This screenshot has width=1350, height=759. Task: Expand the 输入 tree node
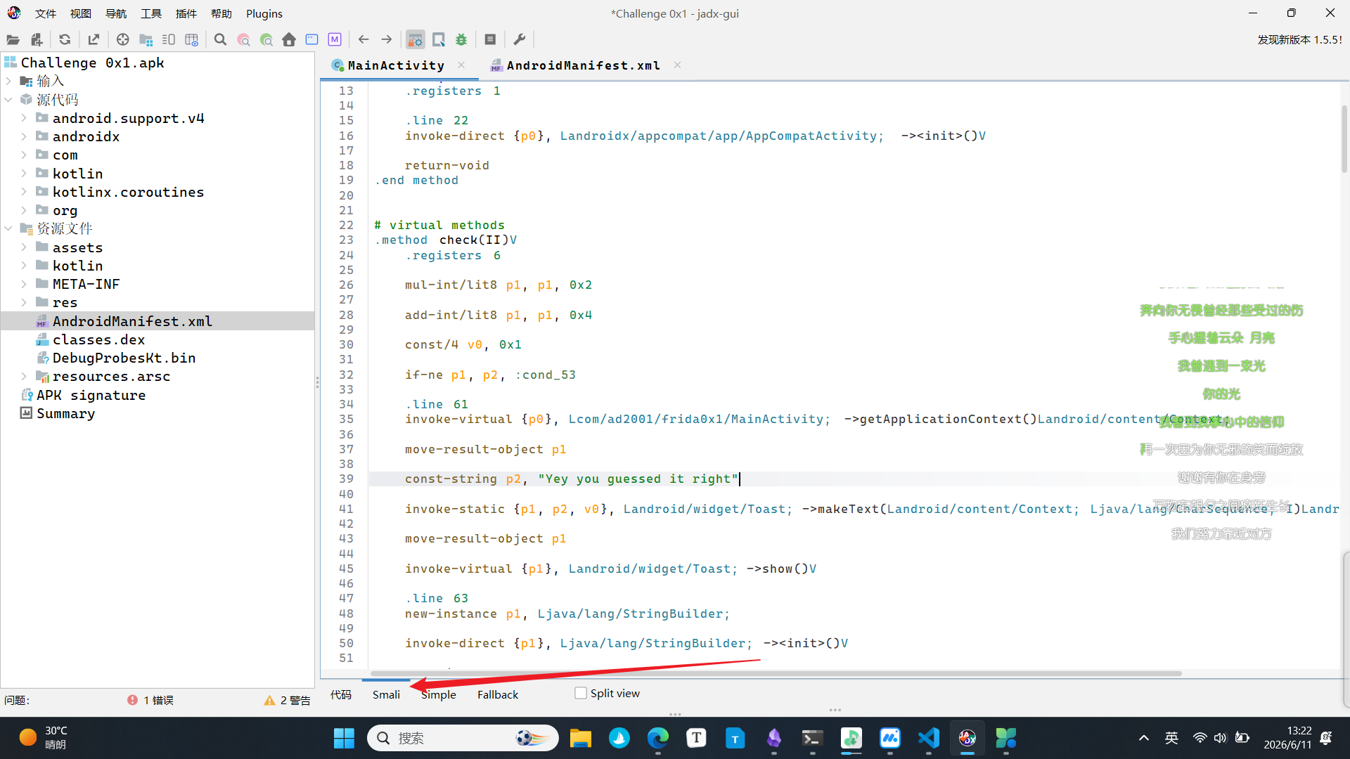8,81
